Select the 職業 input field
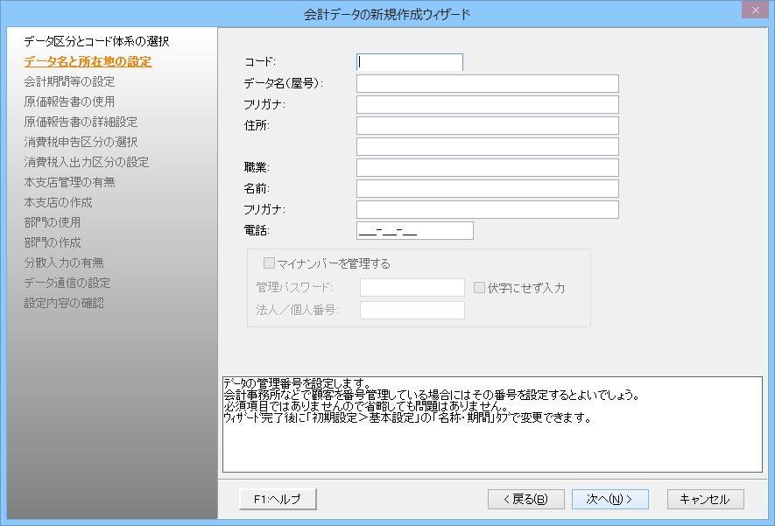Viewport: 775px width, 526px height. (487, 167)
